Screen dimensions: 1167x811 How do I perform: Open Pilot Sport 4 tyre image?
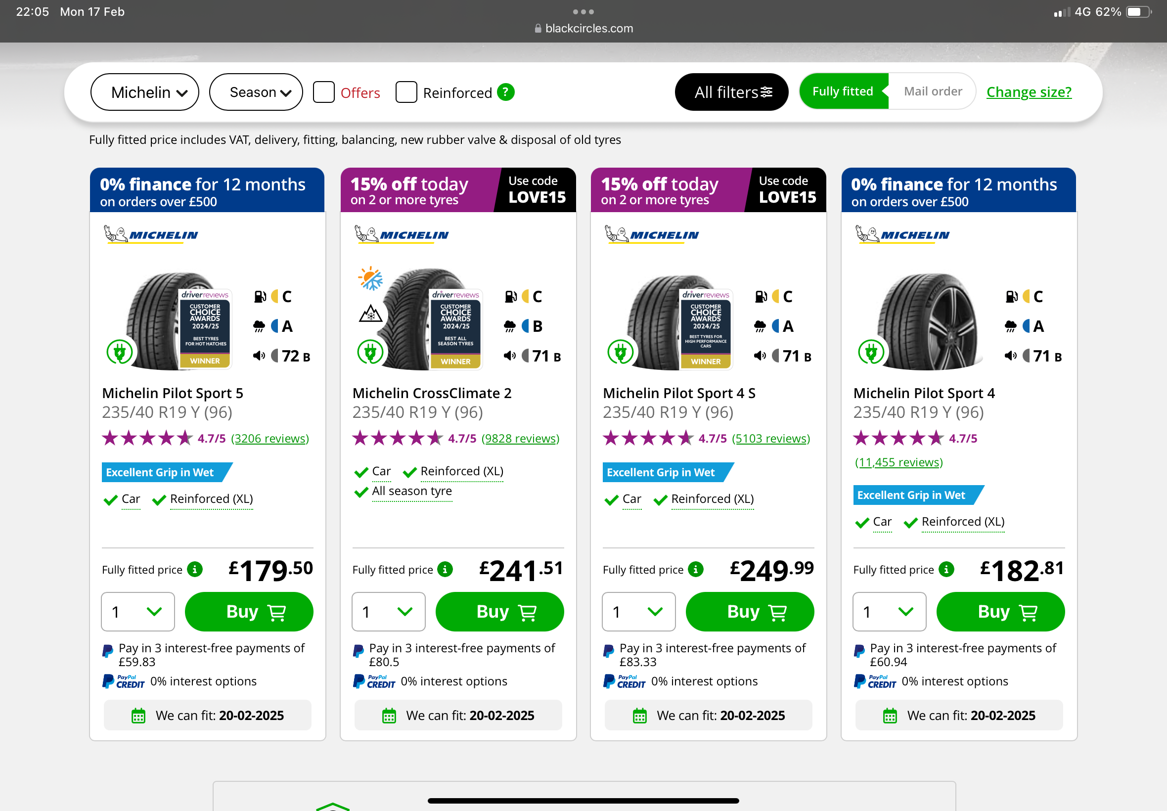tap(928, 321)
